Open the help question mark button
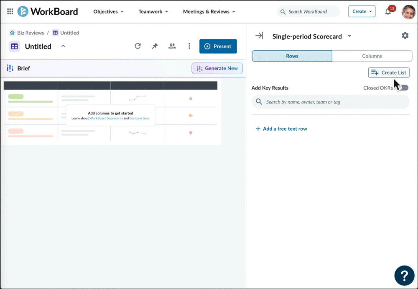 click(x=404, y=275)
